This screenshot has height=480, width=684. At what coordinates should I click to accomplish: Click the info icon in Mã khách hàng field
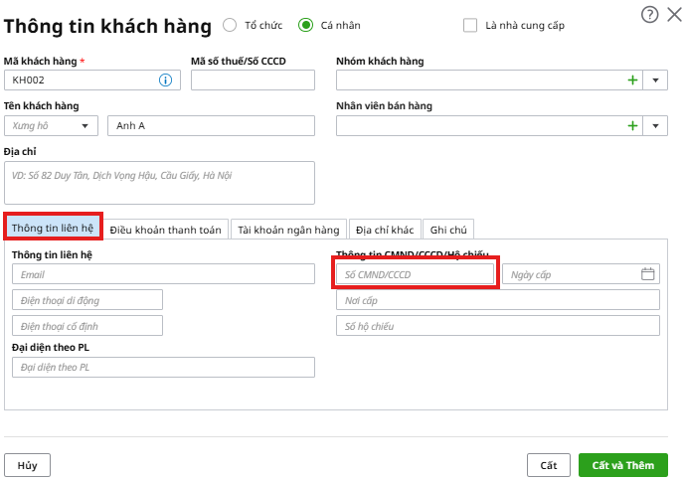166,80
